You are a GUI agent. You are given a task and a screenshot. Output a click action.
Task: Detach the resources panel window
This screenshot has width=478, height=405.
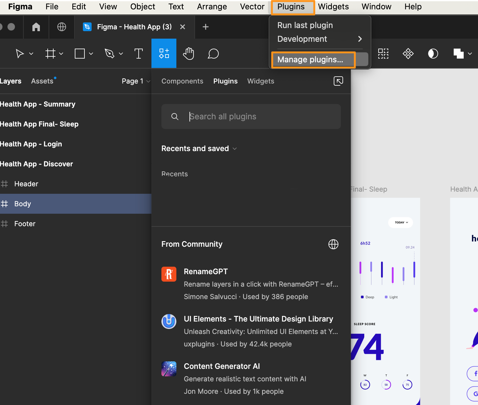(x=338, y=81)
